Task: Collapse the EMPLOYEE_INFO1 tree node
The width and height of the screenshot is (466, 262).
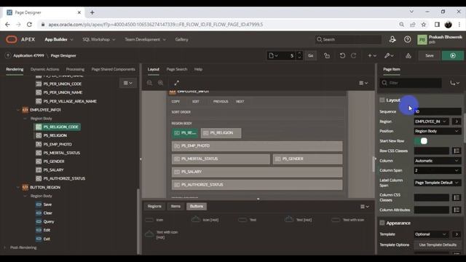Action: click(x=17, y=110)
